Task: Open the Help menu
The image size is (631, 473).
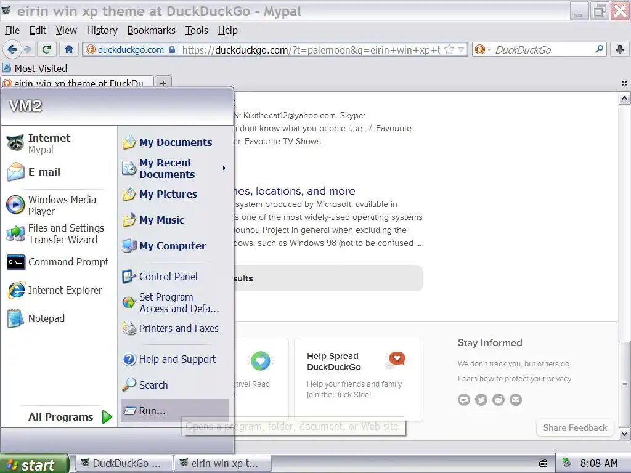Action: coord(228,30)
